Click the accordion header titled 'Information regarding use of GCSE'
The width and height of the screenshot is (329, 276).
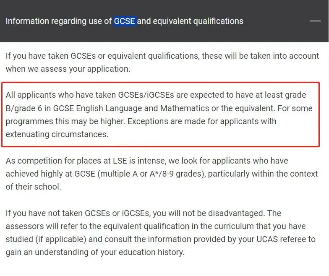pos(164,21)
